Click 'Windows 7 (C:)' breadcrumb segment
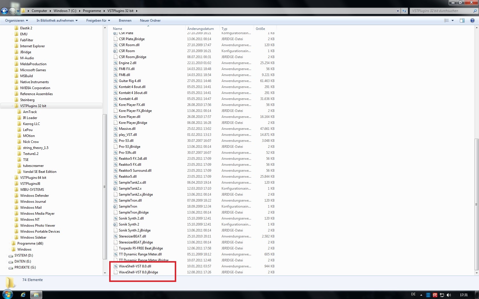Image resolution: width=479 pixels, height=299 pixels. (65, 11)
